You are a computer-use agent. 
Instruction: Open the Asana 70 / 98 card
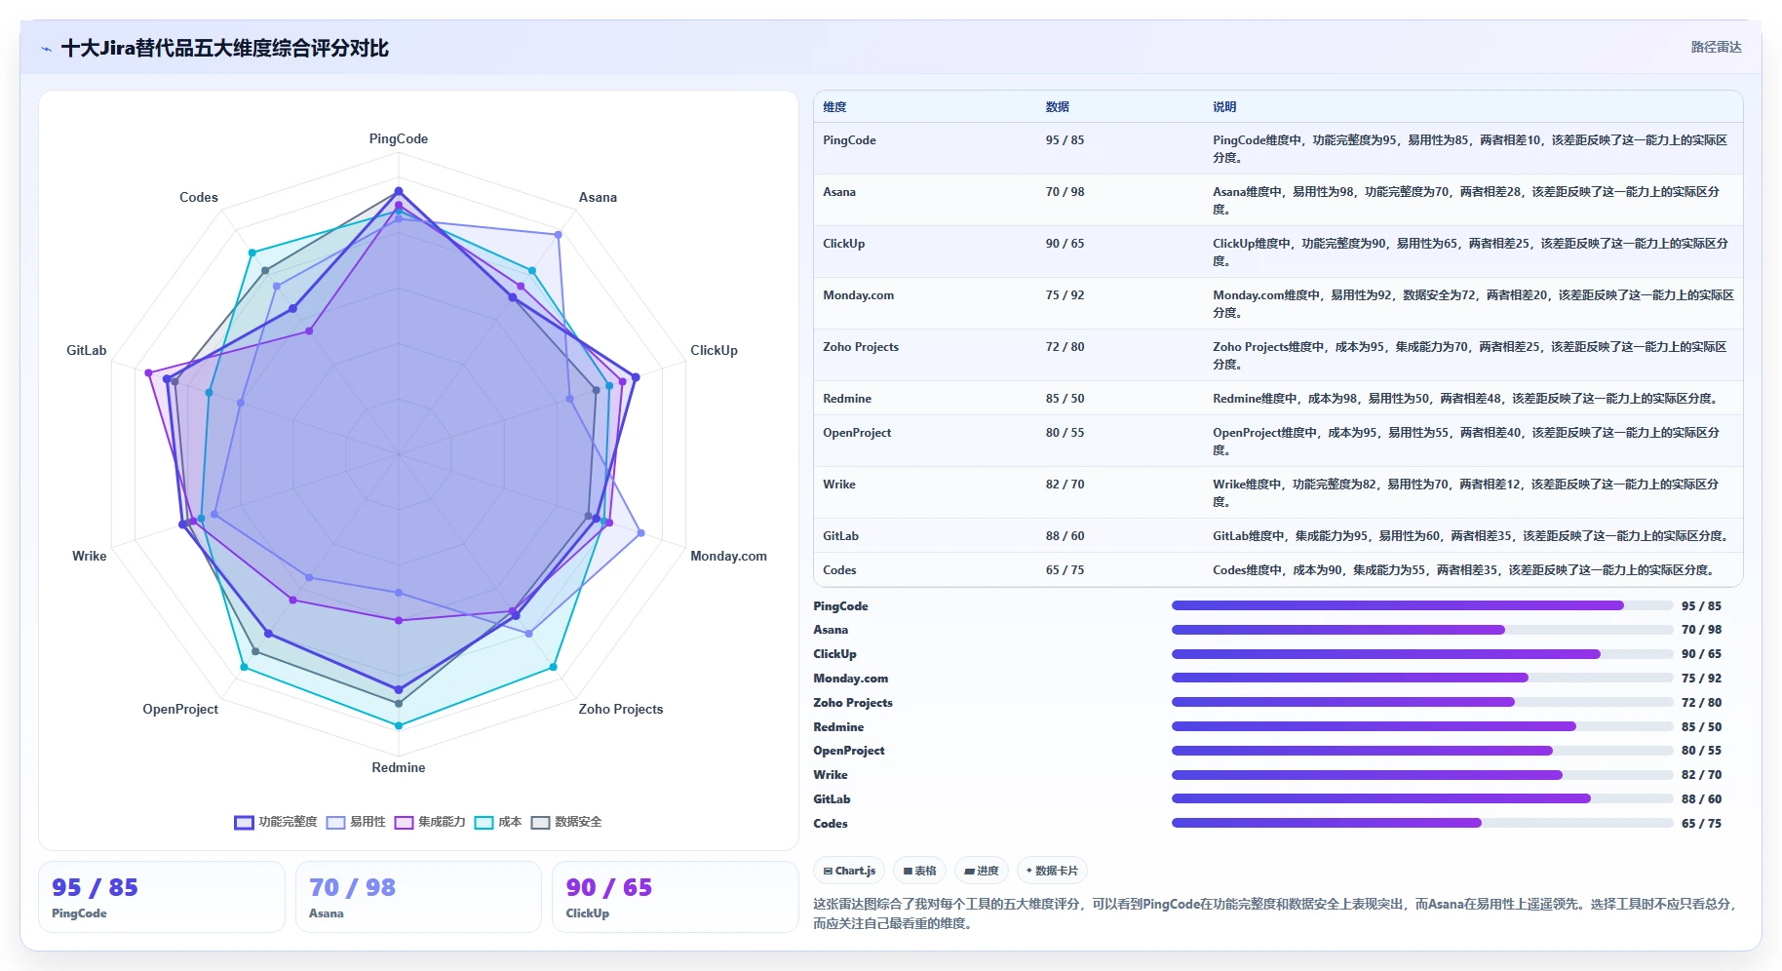pyautogui.click(x=418, y=897)
